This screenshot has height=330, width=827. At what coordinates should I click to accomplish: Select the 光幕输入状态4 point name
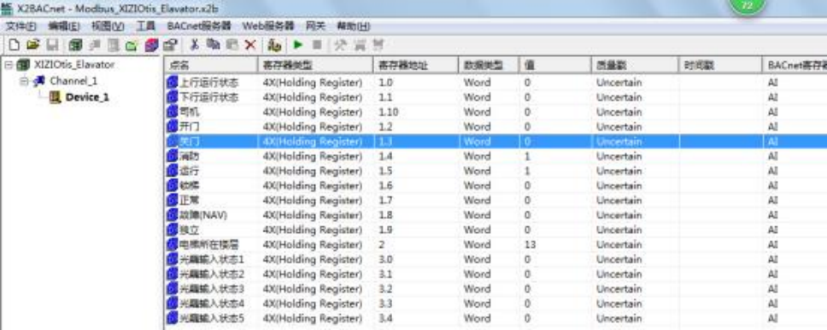click(212, 304)
